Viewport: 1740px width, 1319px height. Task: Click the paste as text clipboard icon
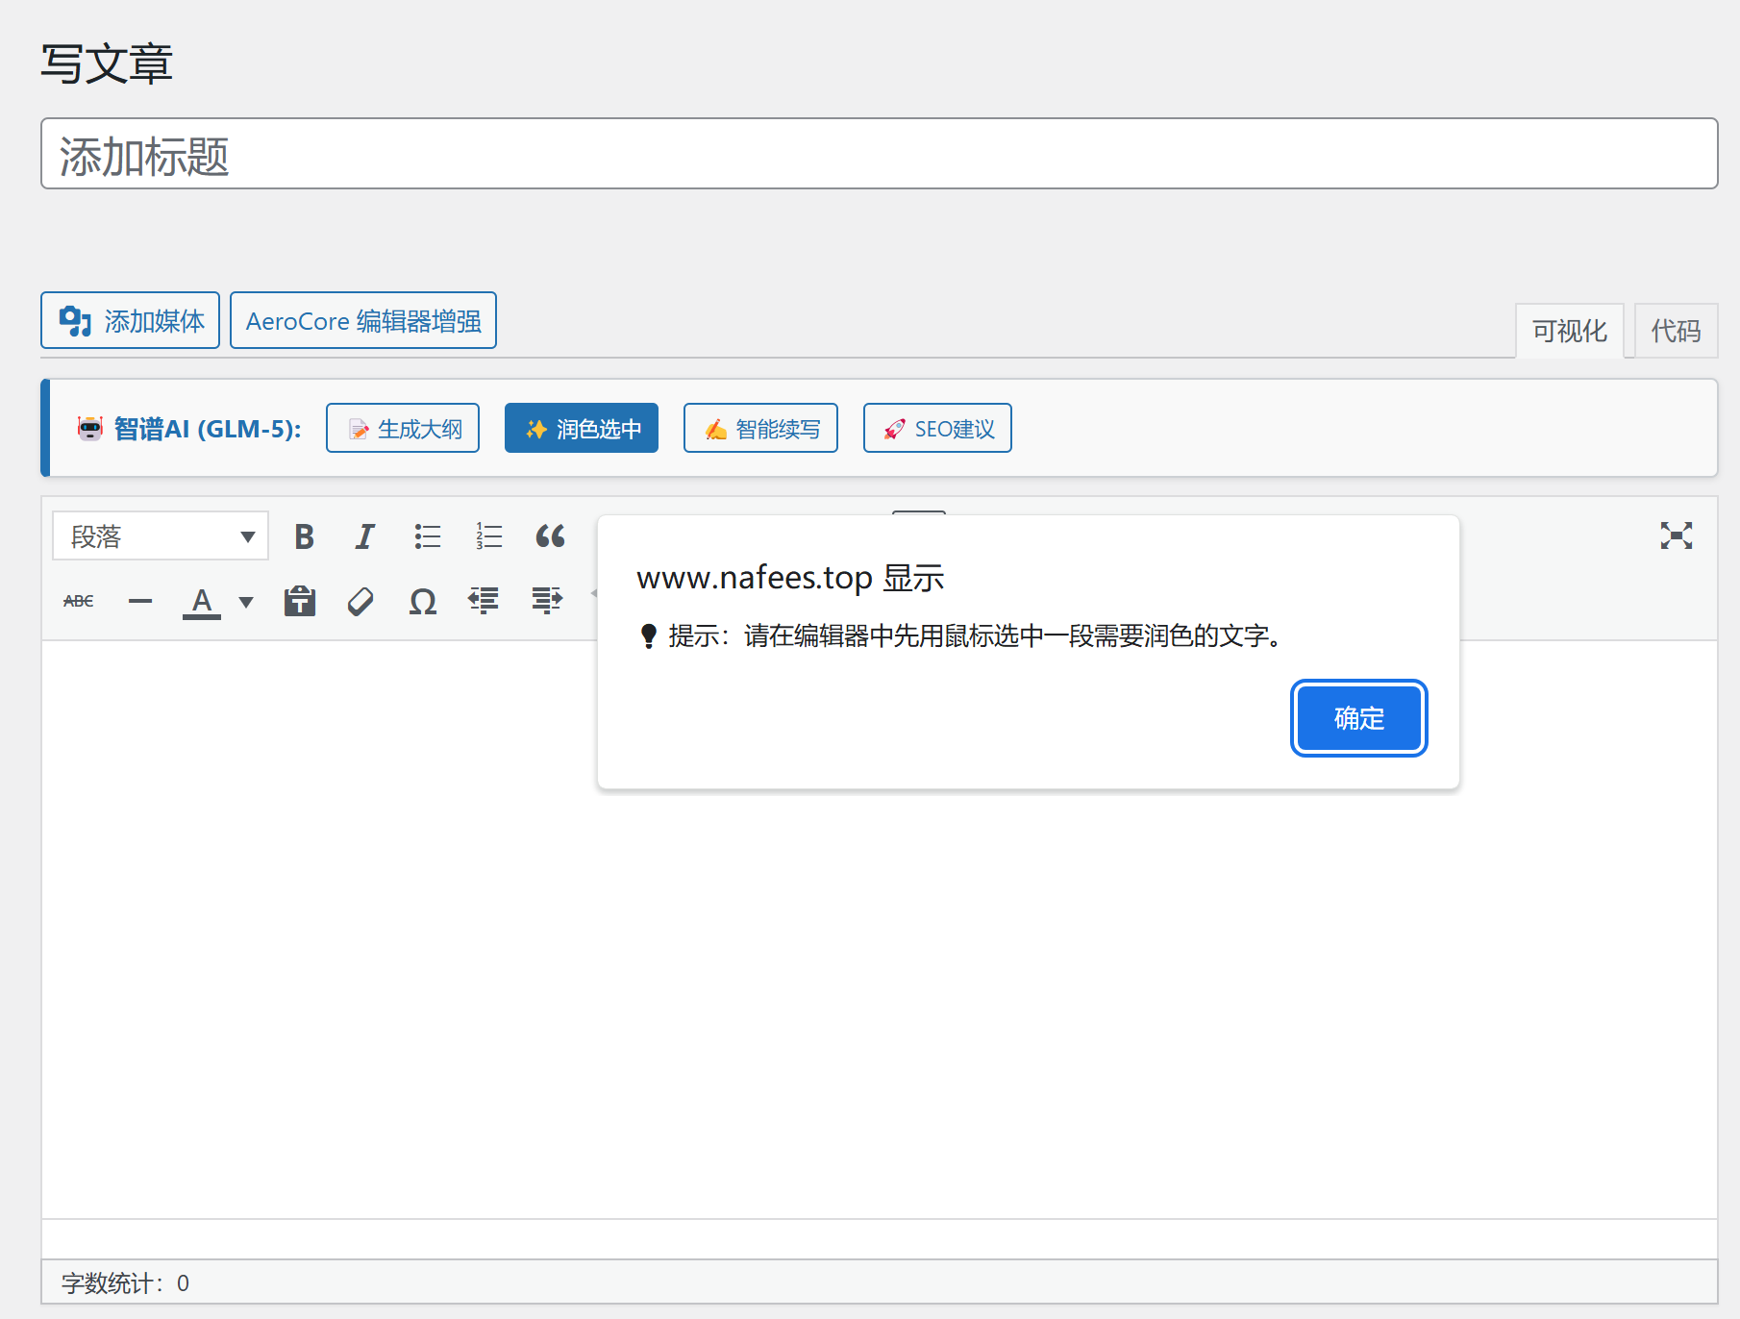tap(300, 602)
